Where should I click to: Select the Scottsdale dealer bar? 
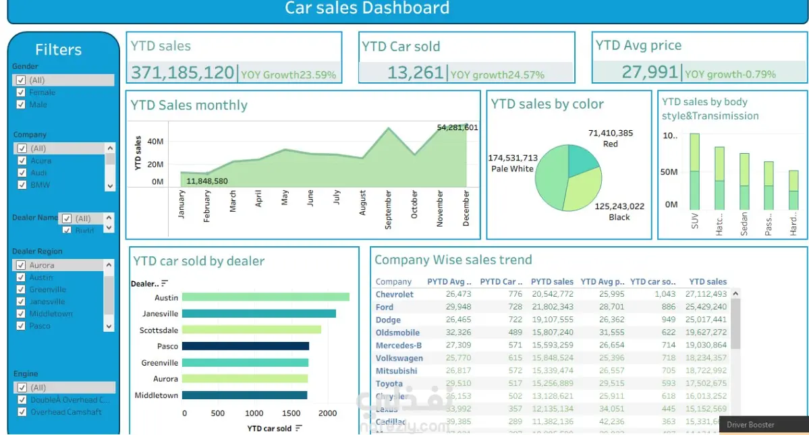coord(252,329)
